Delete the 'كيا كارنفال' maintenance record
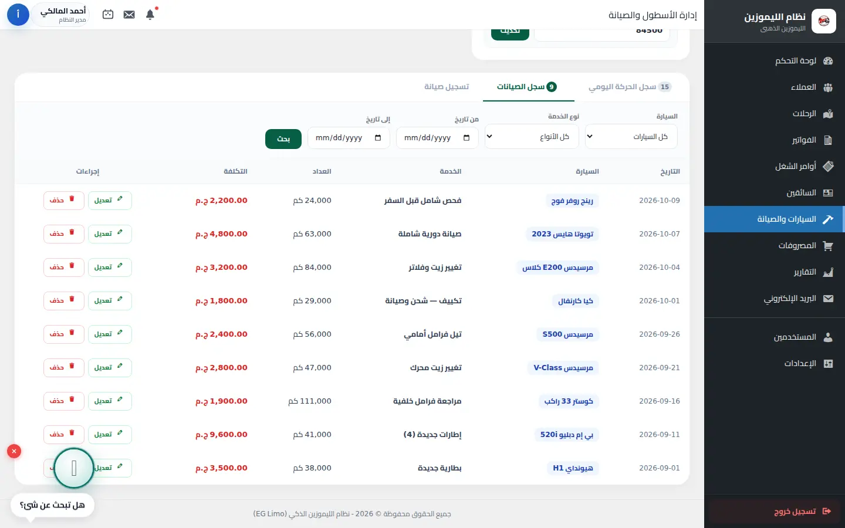This screenshot has width=845, height=528. pyautogui.click(x=64, y=301)
